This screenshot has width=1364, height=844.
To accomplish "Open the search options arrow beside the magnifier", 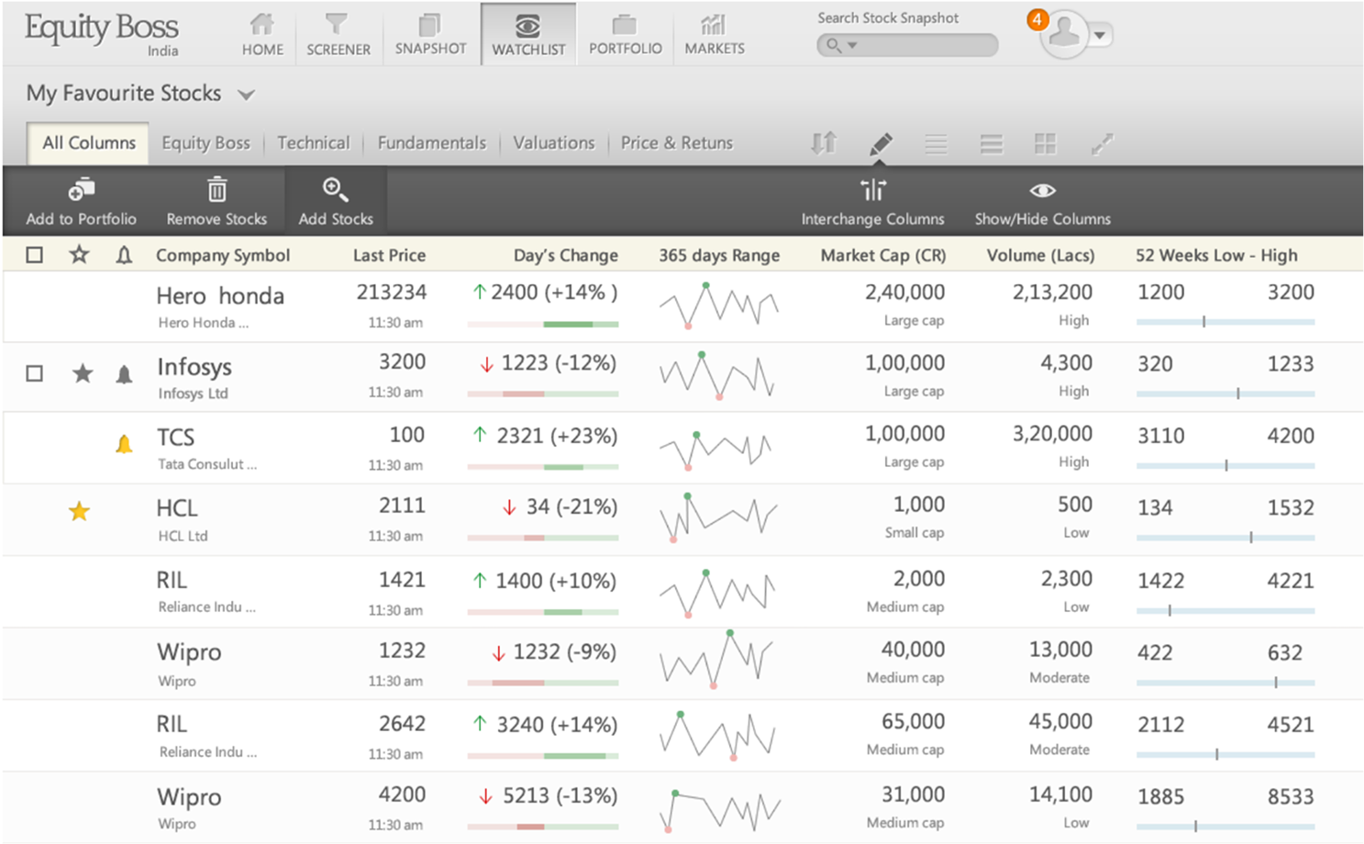I will tap(852, 45).
